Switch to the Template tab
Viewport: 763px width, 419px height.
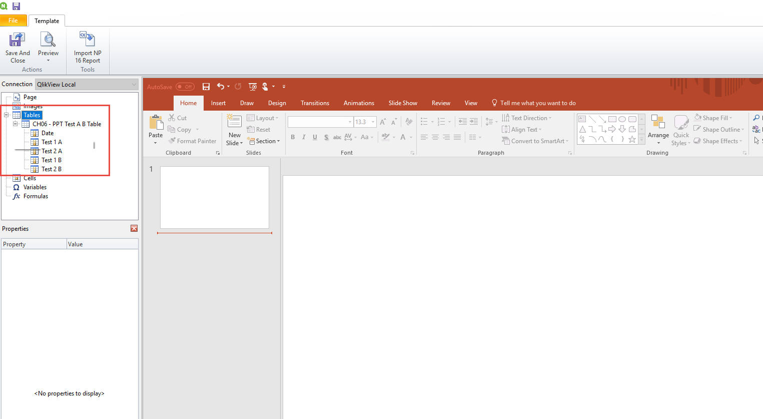47,21
